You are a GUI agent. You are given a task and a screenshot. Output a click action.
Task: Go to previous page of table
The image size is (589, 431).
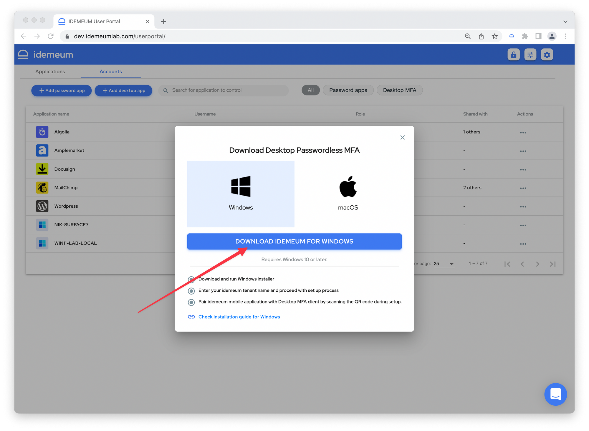tap(522, 264)
